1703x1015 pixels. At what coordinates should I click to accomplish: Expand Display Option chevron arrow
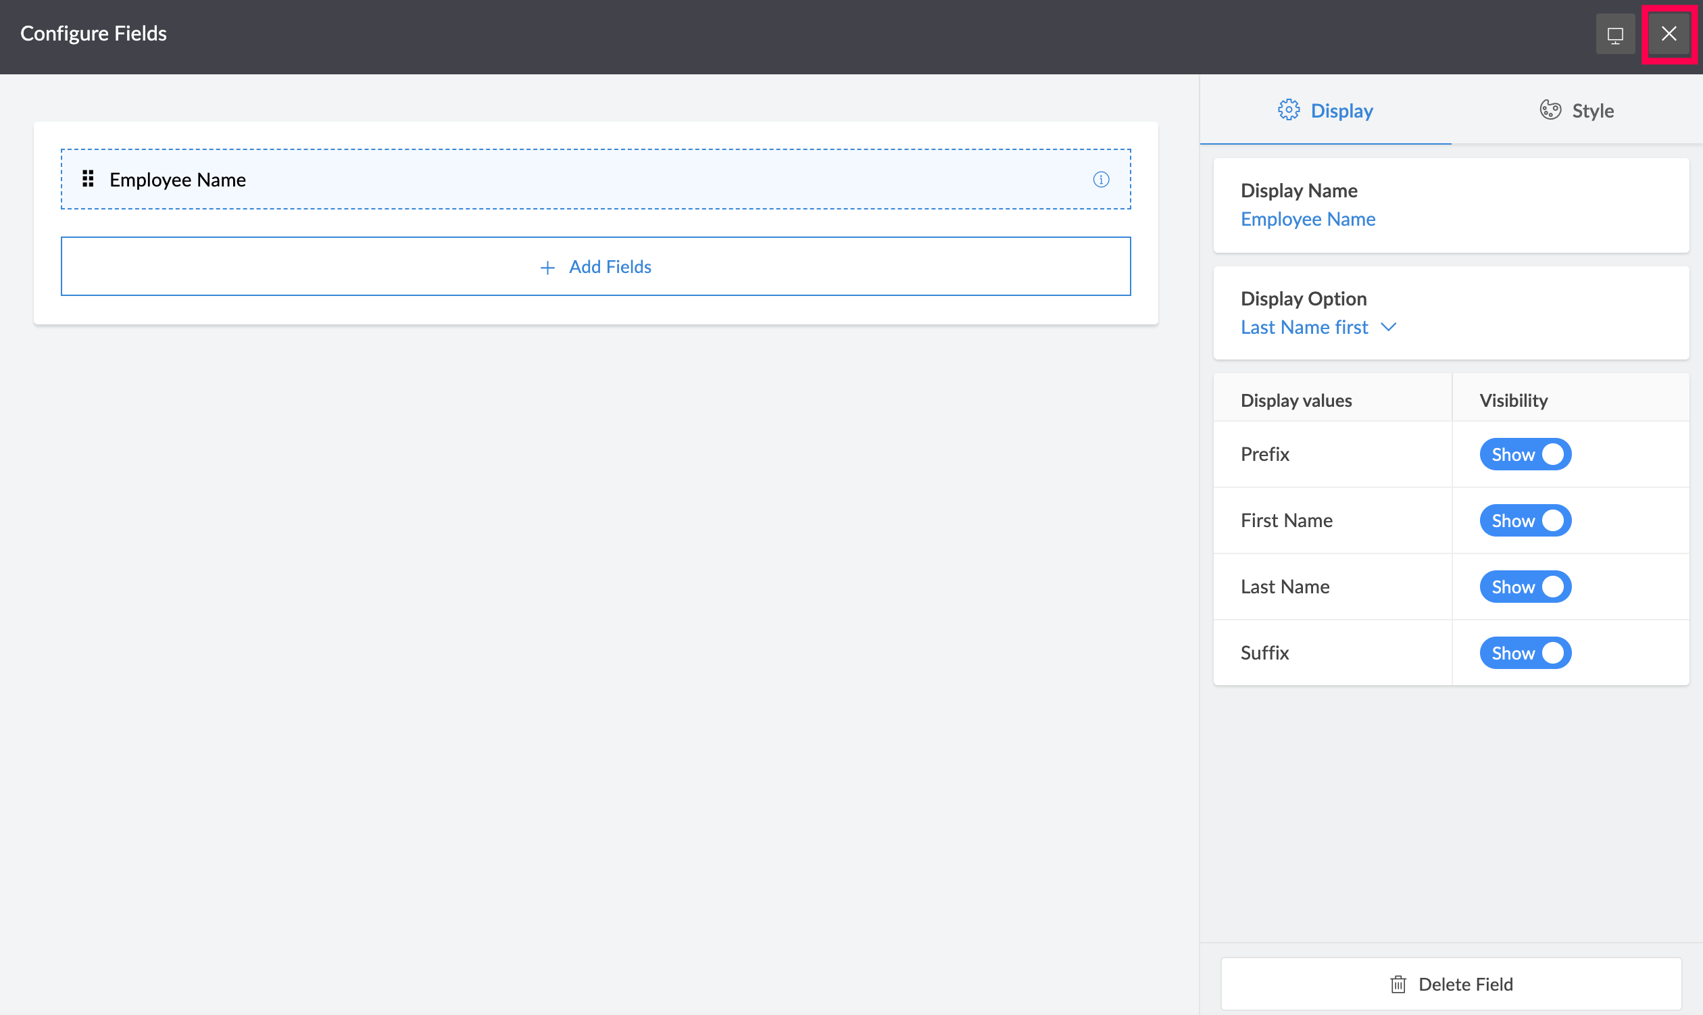click(x=1388, y=327)
